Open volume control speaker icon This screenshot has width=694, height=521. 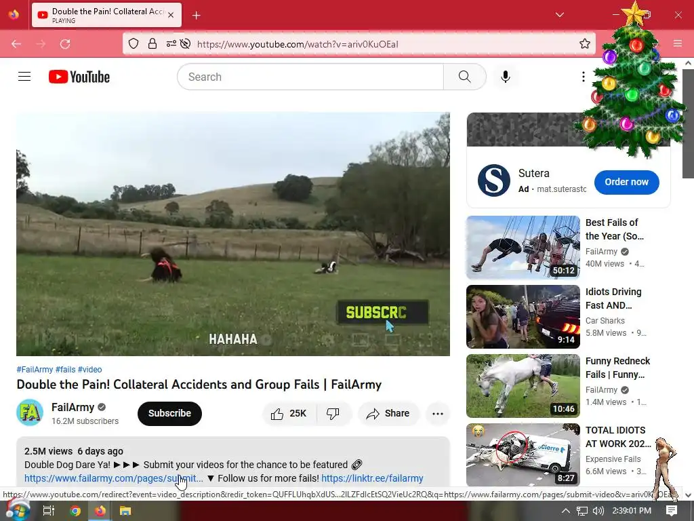coord(598,511)
